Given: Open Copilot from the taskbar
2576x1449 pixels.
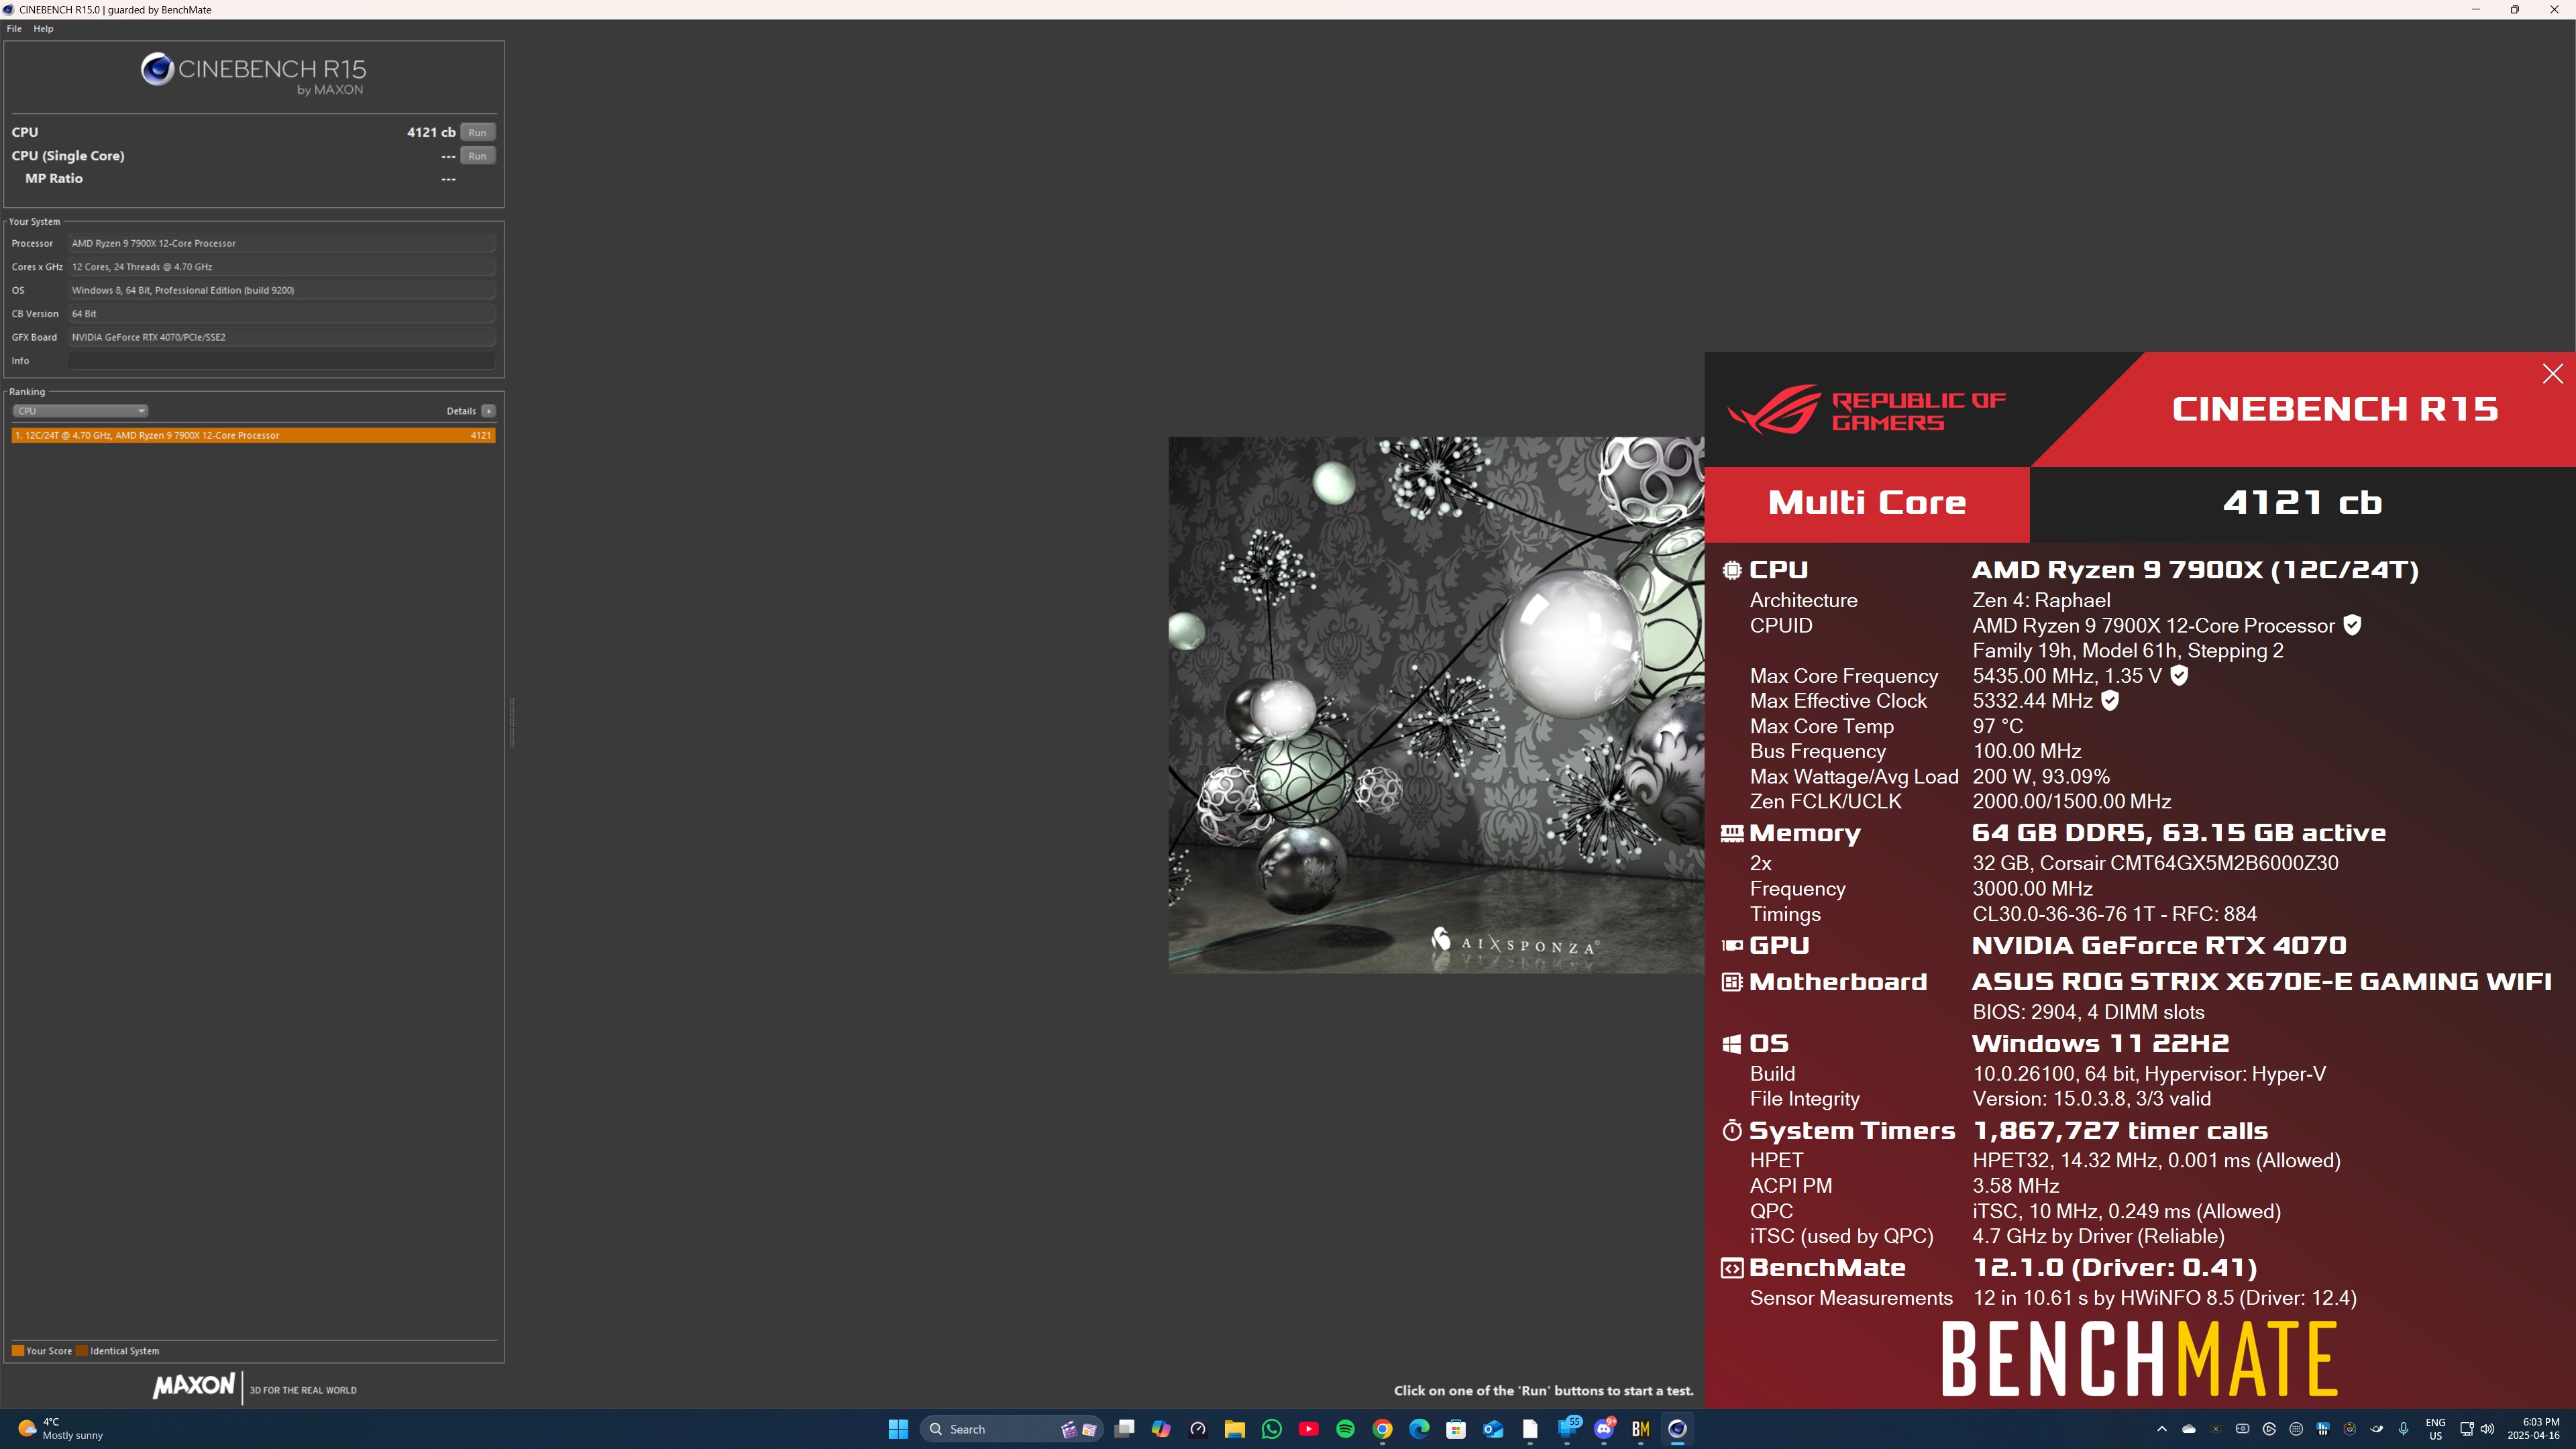Looking at the screenshot, I should coord(1161,1429).
